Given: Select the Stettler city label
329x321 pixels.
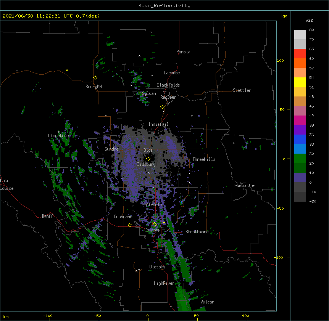Looking at the screenshot, I should point(242,90).
